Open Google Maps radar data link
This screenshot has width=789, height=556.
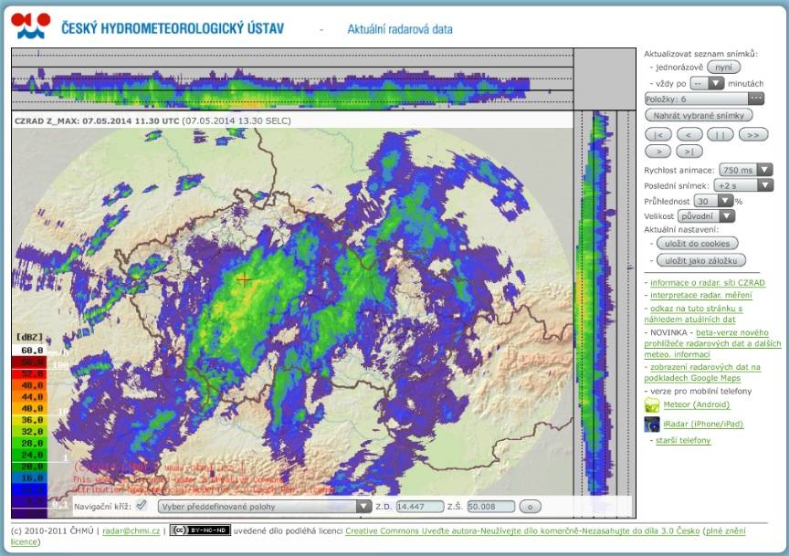click(x=702, y=372)
